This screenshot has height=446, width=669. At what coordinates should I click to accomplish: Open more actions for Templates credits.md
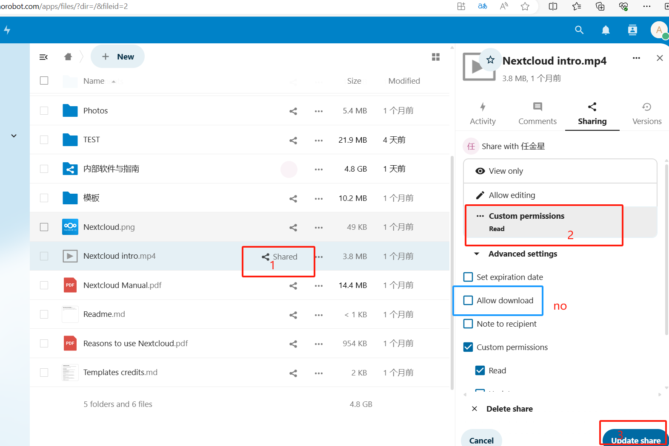[319, 373]
